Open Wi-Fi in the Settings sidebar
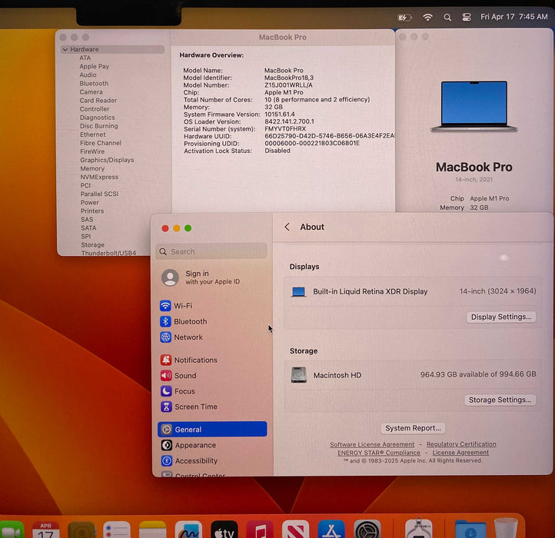The image size is (555, 538). tap(211, 305)
